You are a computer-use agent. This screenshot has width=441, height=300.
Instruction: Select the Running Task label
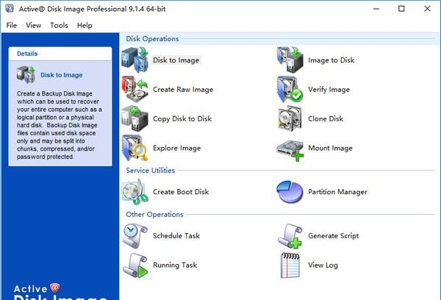175,265
